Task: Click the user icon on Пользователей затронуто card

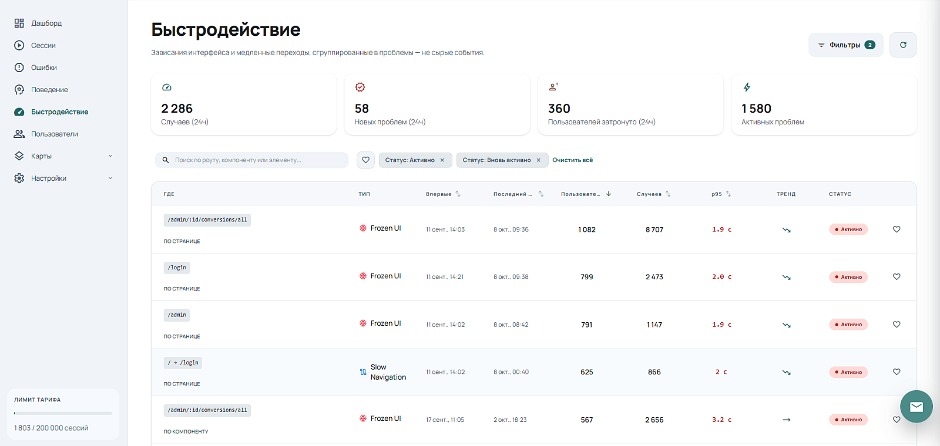Action: [x=553, y=87]
